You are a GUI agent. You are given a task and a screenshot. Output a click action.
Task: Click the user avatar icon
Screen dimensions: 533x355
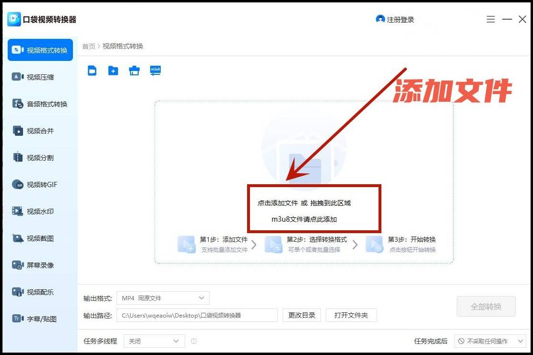pos(380,19)
